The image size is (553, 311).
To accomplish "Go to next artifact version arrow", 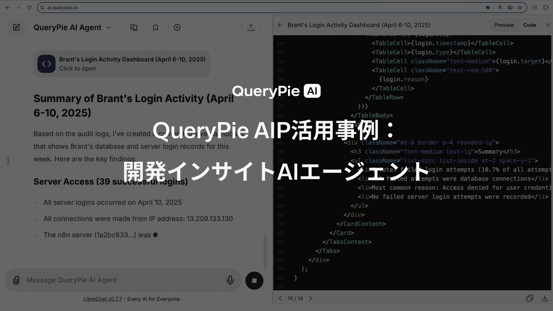I will [311, 299].
